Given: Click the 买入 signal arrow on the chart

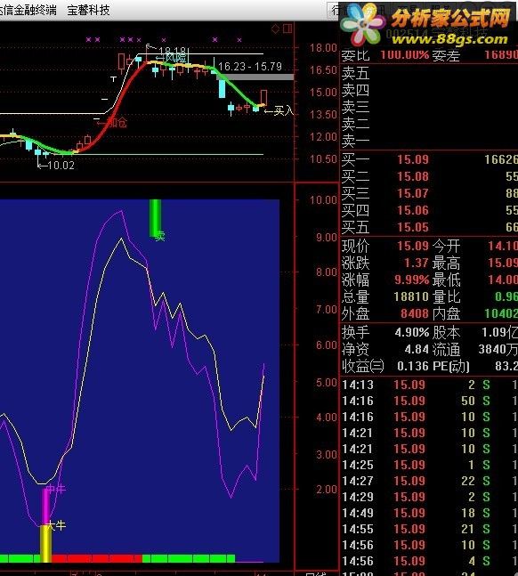Looking at the screenshot, I should point(279,110).
